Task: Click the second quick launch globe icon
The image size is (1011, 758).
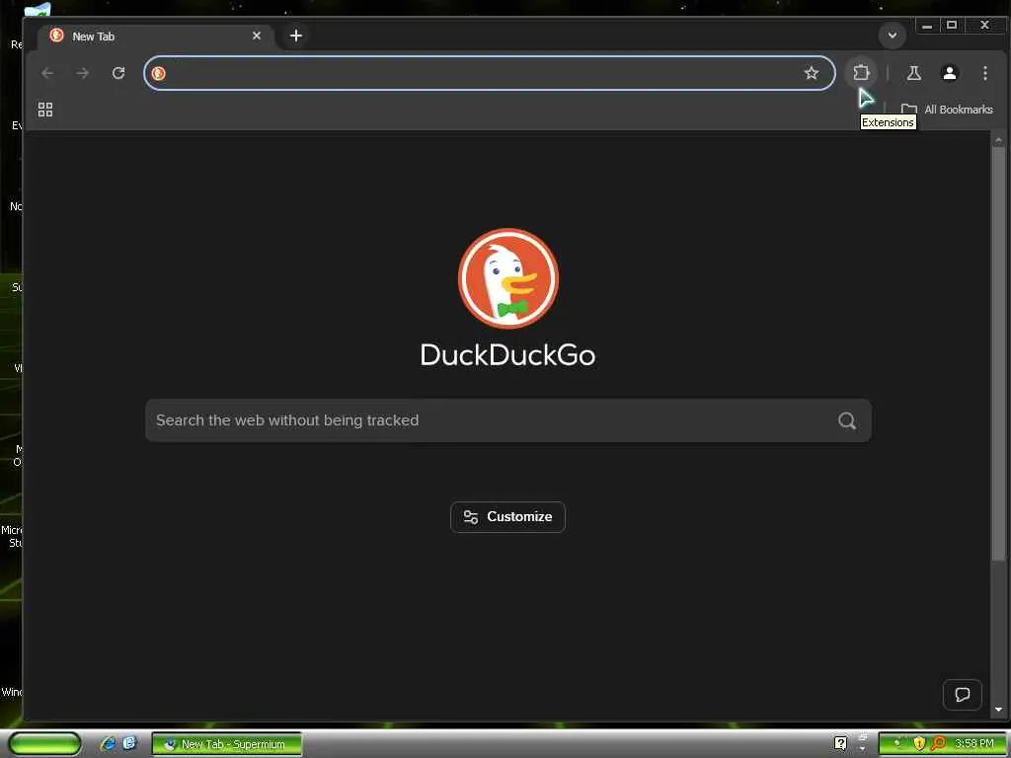Action: click(x=129, y=743)
